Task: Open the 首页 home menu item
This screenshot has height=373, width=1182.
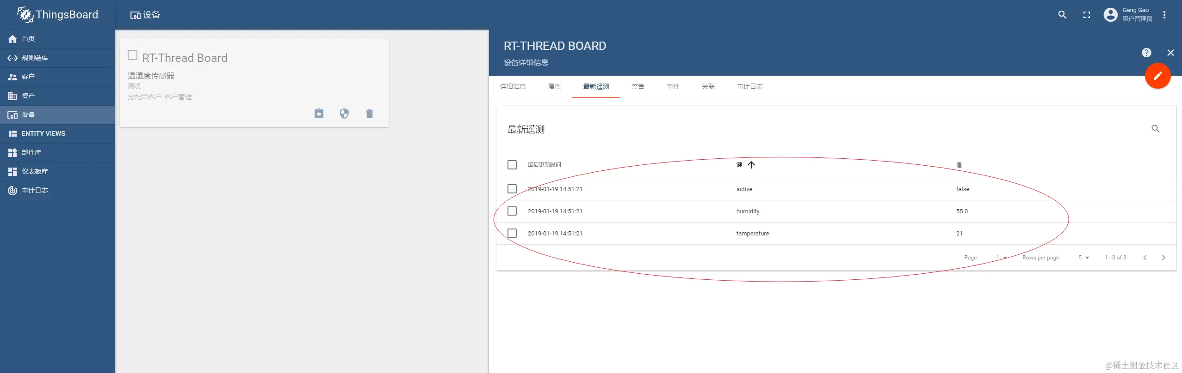Action: tap(57, 39)
